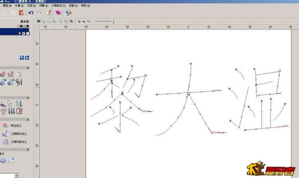Screen dimensions: 299x178
Task: Click the pale blue tool icon beside block
Action: pyautogui.click(x=11, y=160)
